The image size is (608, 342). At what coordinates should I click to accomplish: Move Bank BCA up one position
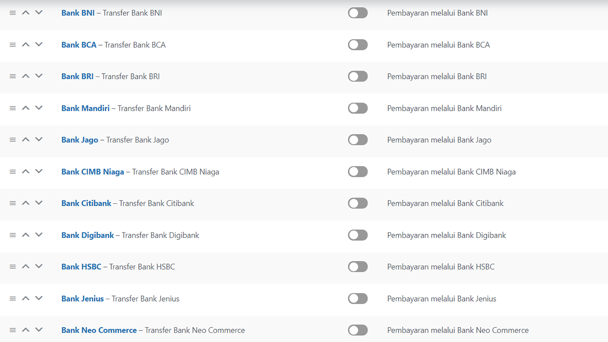pos(26,45)
